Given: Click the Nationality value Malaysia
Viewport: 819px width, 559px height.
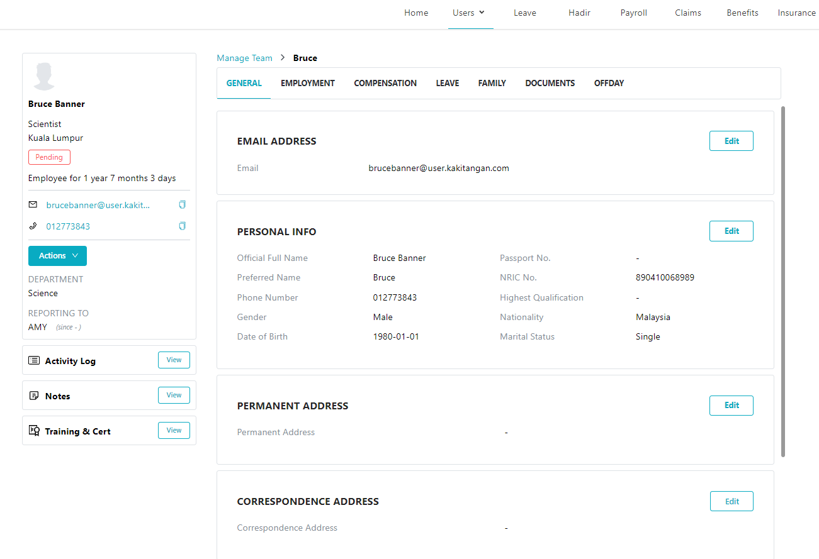Looking at the screenshot, I should (653, 317).
